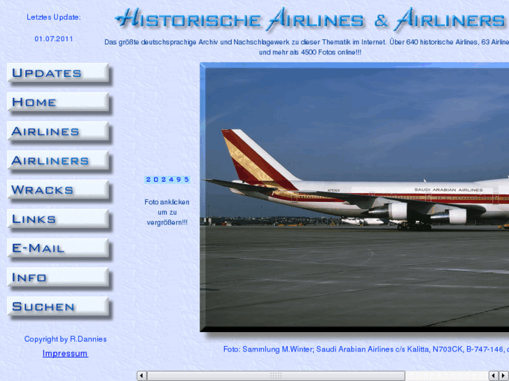Click the photo caption about N703CK
The width and height of the screenshot is (509, 381).
tap(366, 350)
